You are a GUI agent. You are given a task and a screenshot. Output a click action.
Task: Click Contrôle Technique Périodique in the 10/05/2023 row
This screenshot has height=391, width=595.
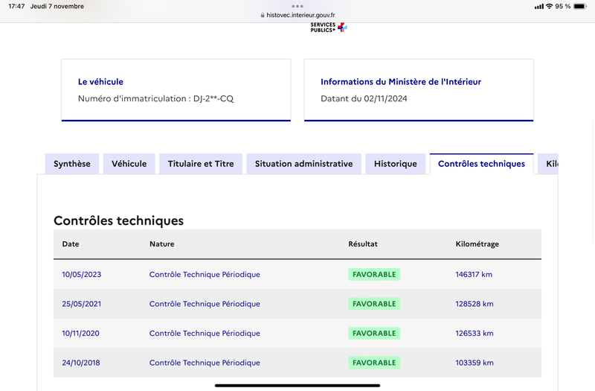pyautogui.click(x=205, y=274)
